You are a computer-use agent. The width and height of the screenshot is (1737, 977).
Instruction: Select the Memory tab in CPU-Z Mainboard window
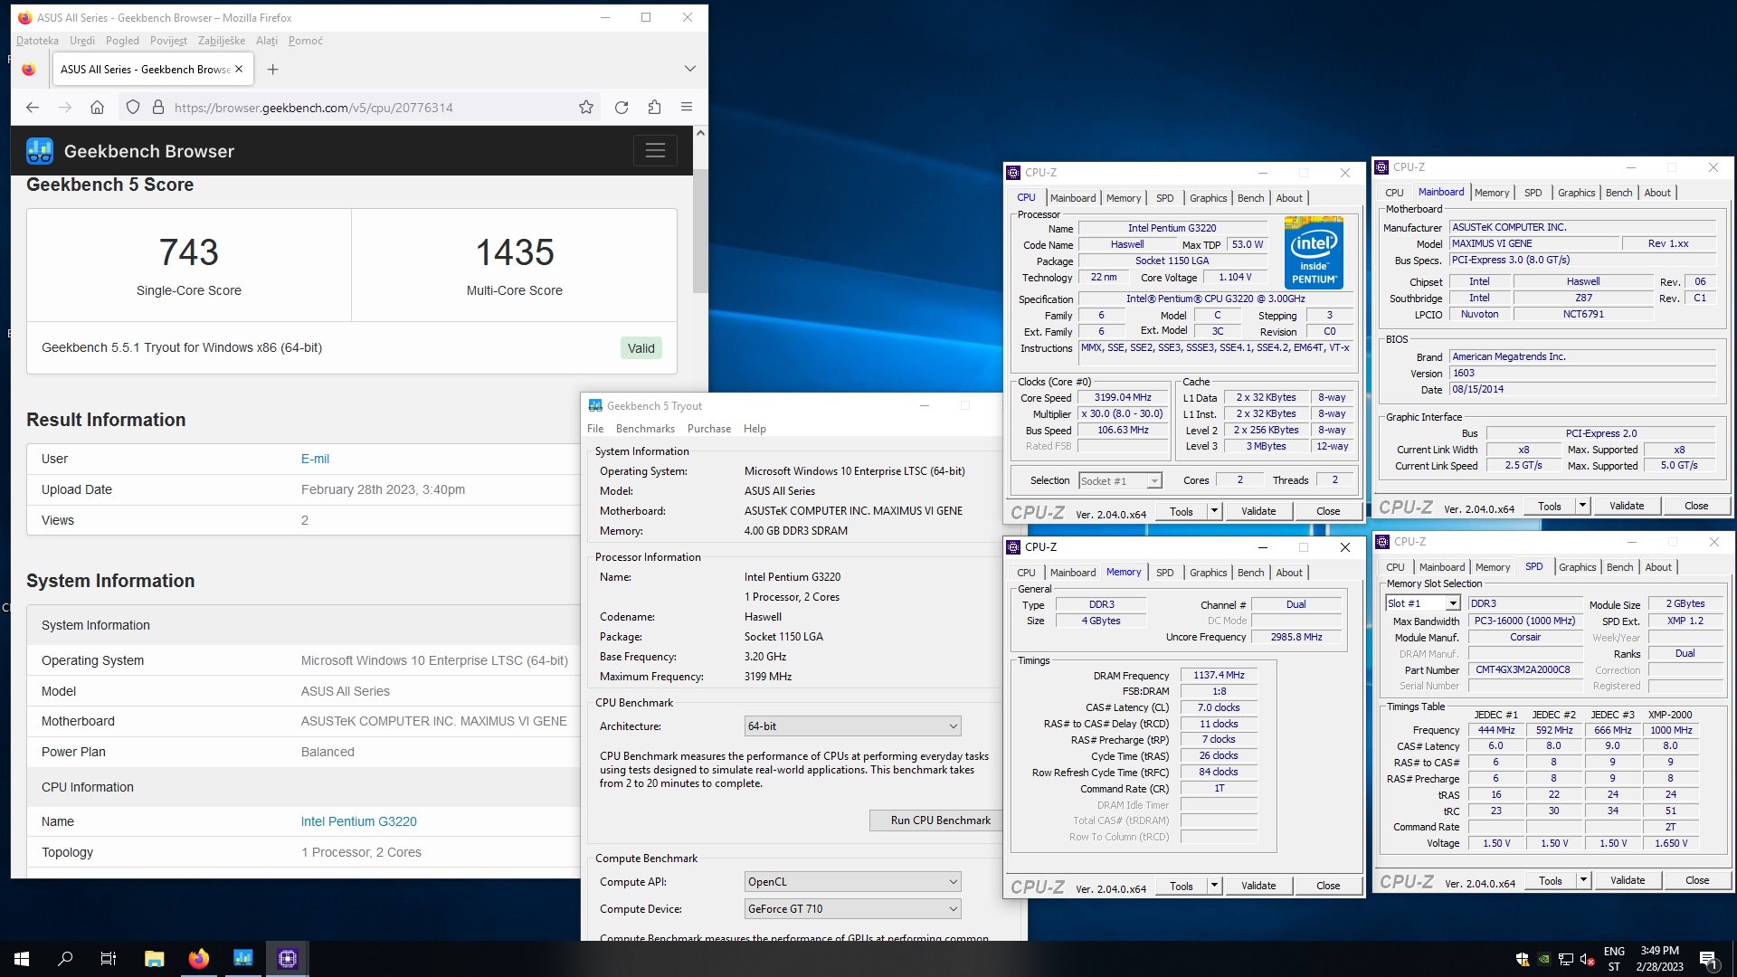click(x=1491, y=193)
